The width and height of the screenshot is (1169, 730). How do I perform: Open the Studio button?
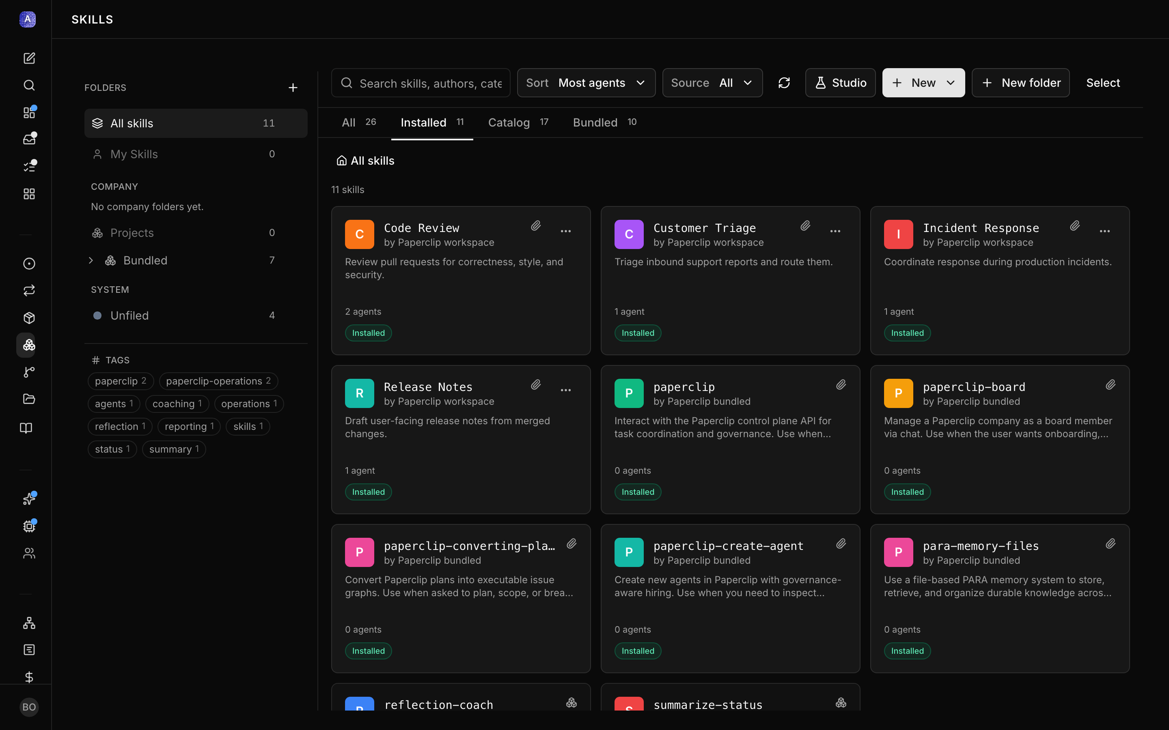pyautogui.click(x=840, y=83)
